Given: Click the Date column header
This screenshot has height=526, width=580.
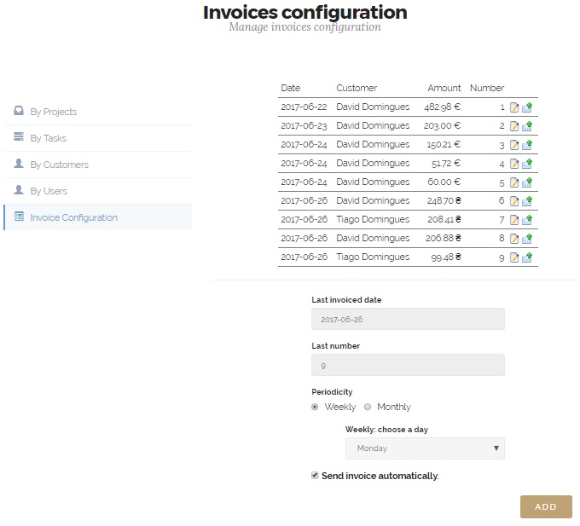Looking at the screenshot, I should [290, 88].
